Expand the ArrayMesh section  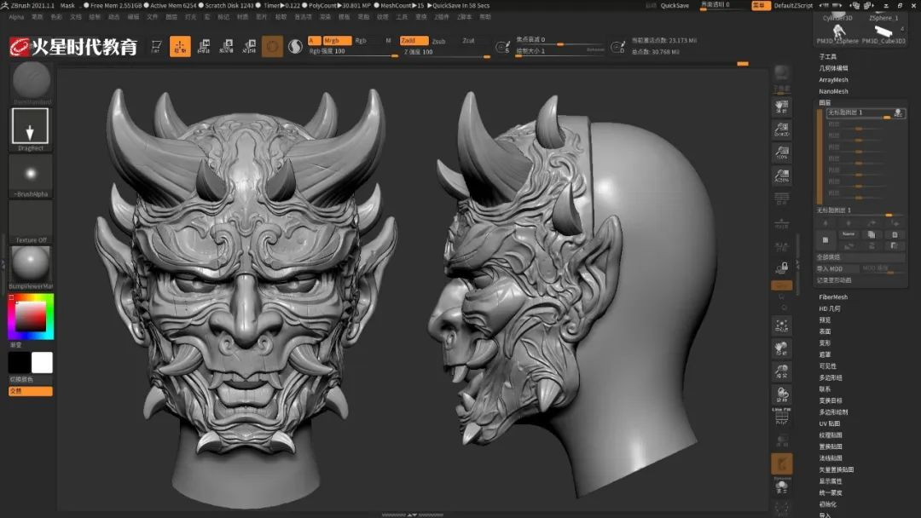pos(833,80)
